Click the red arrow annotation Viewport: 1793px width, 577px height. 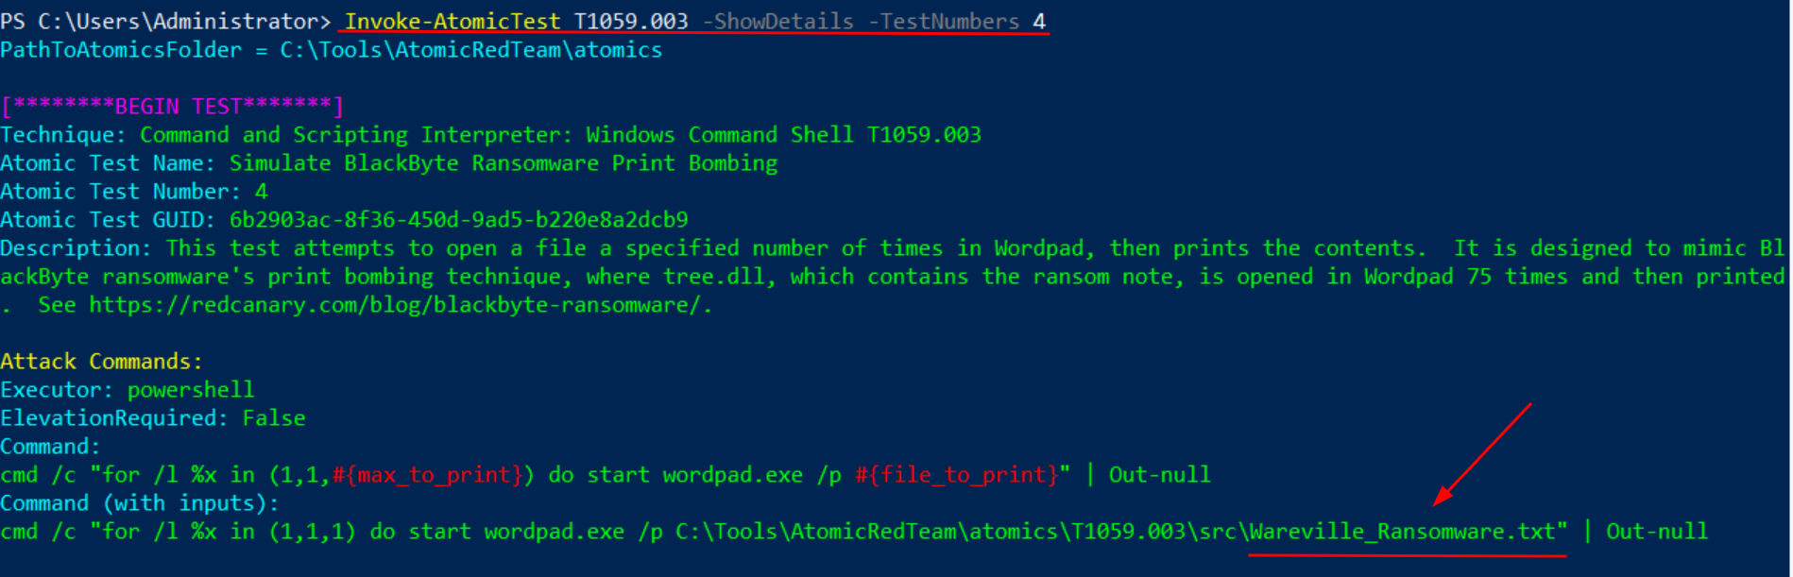(x=1481, y=454)
